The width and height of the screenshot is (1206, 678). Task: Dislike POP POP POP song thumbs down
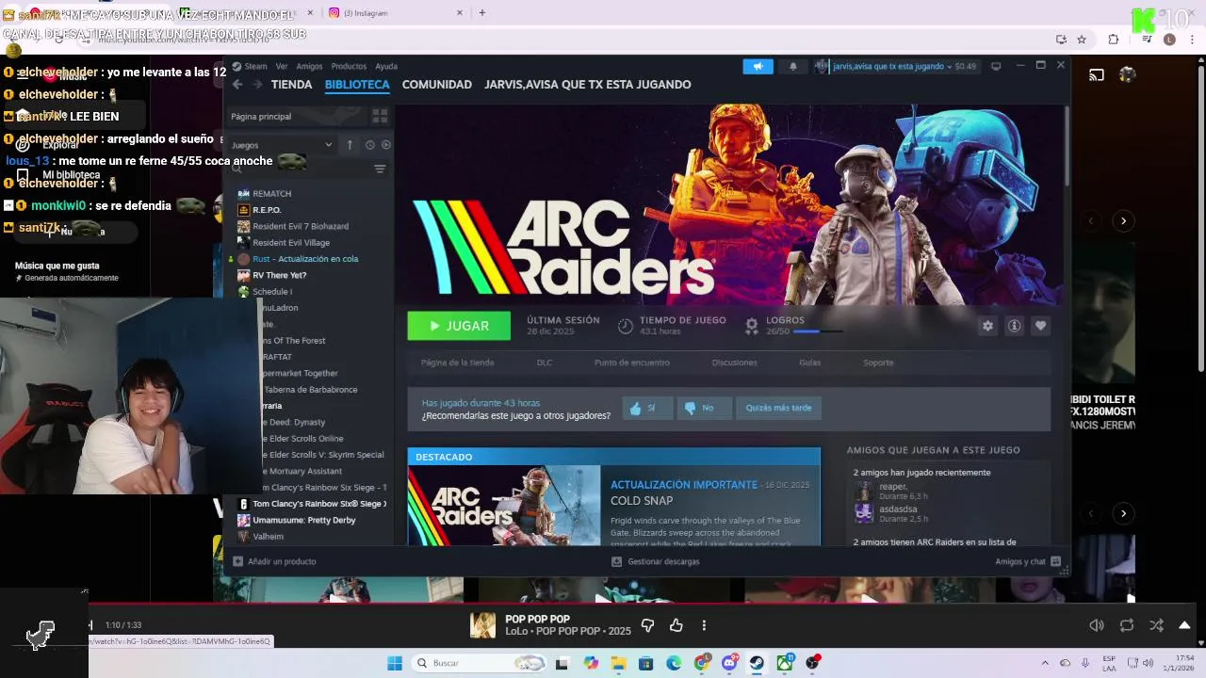click(x=647, y=625)
